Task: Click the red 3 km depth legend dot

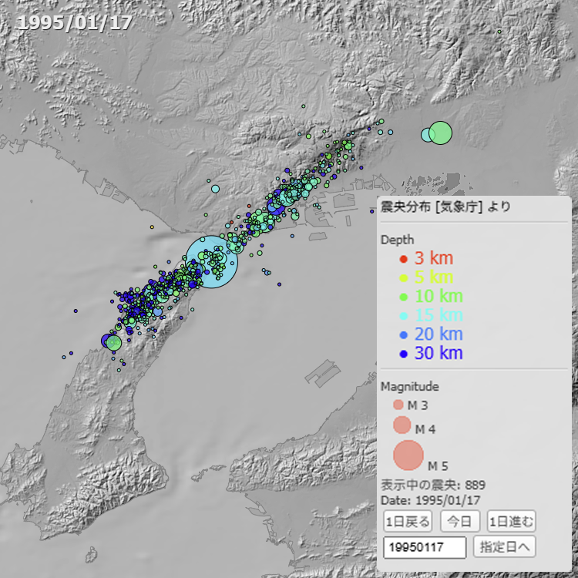Action: pyautogui.click(x=404, y=259)
